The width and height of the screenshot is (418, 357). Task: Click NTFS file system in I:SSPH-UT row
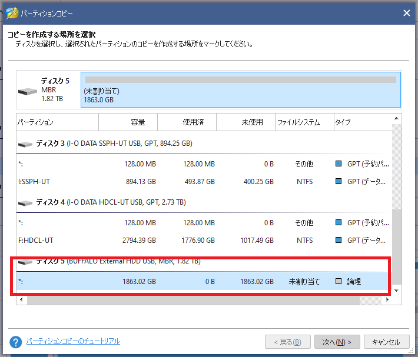[x=304, y=182]
